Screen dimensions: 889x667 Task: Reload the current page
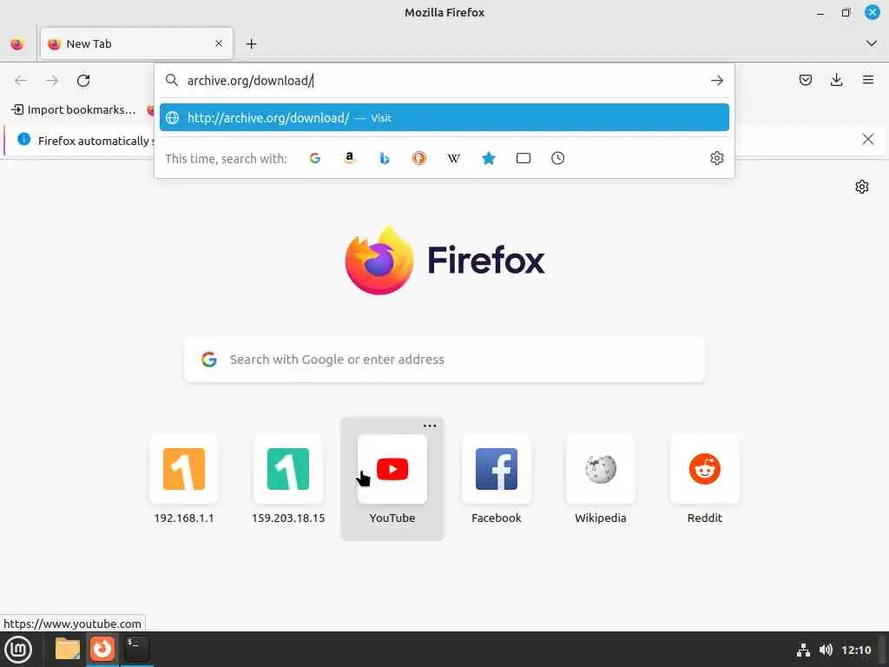(x=83, y=81)
